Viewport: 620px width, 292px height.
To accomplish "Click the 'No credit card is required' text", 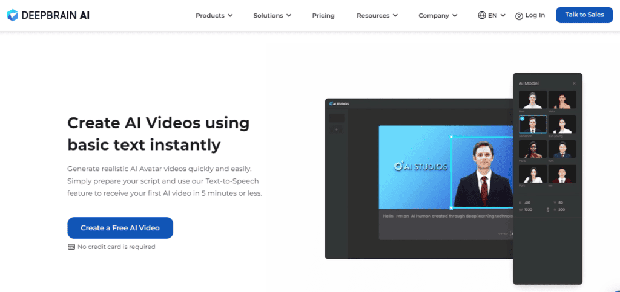I will tap(116, 247).
